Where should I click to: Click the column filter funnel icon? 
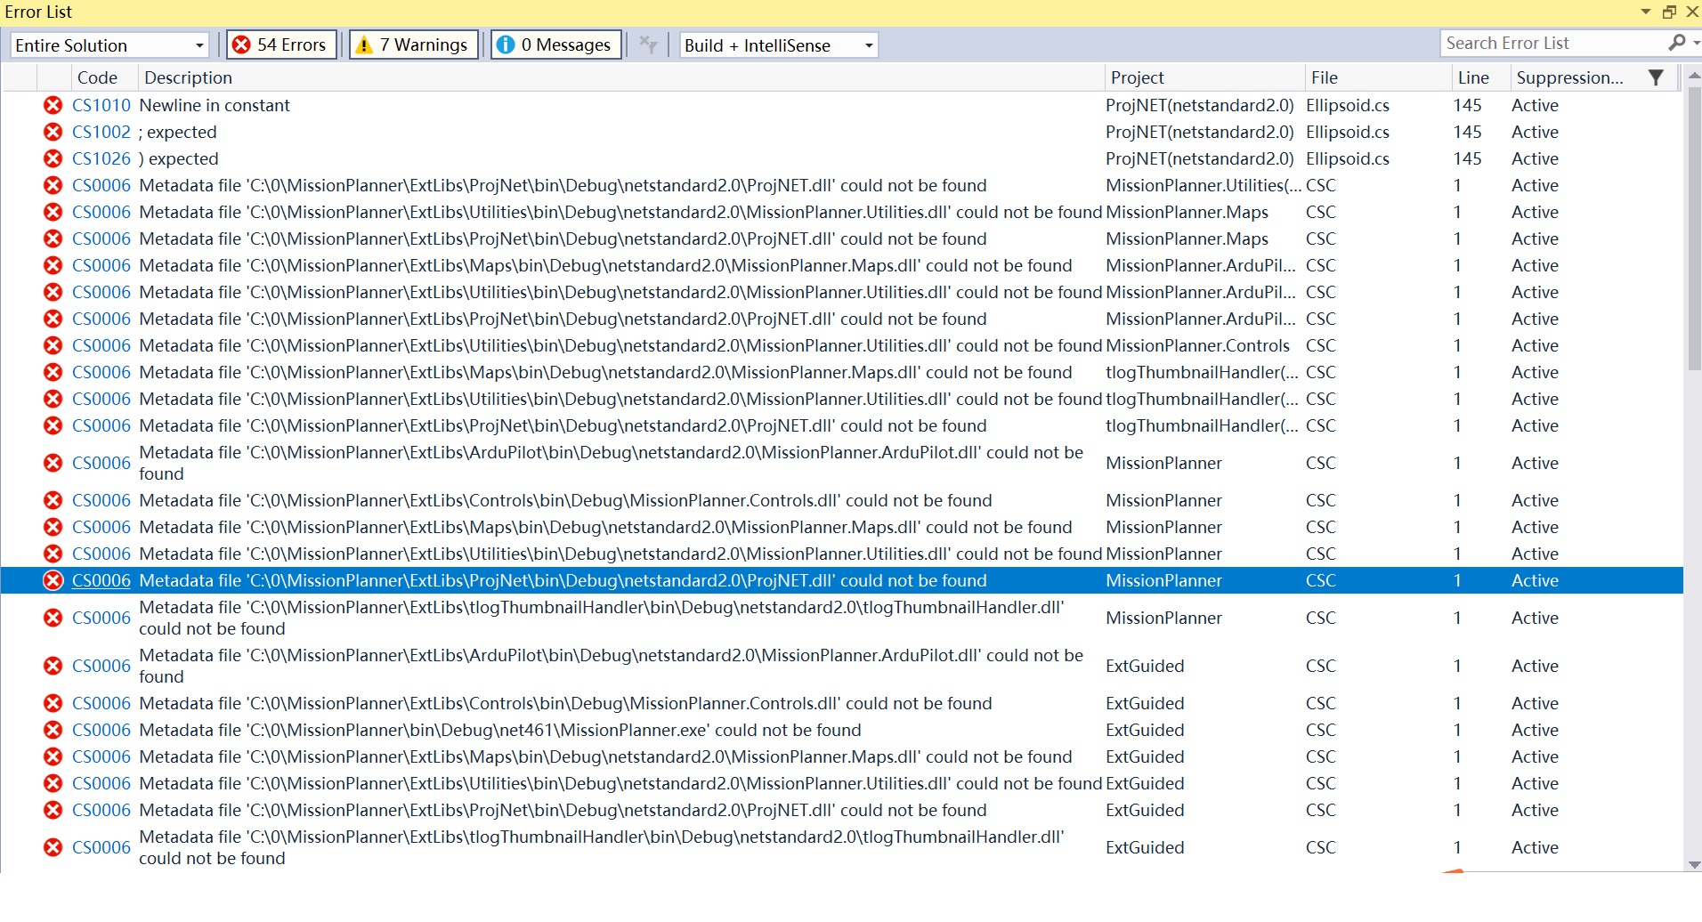(x=1656, y=77)
